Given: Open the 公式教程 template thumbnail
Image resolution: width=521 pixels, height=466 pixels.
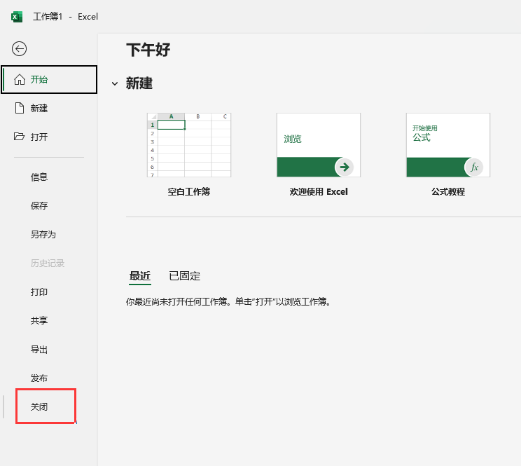Looking at the screenshot, I should coord(448,145).
